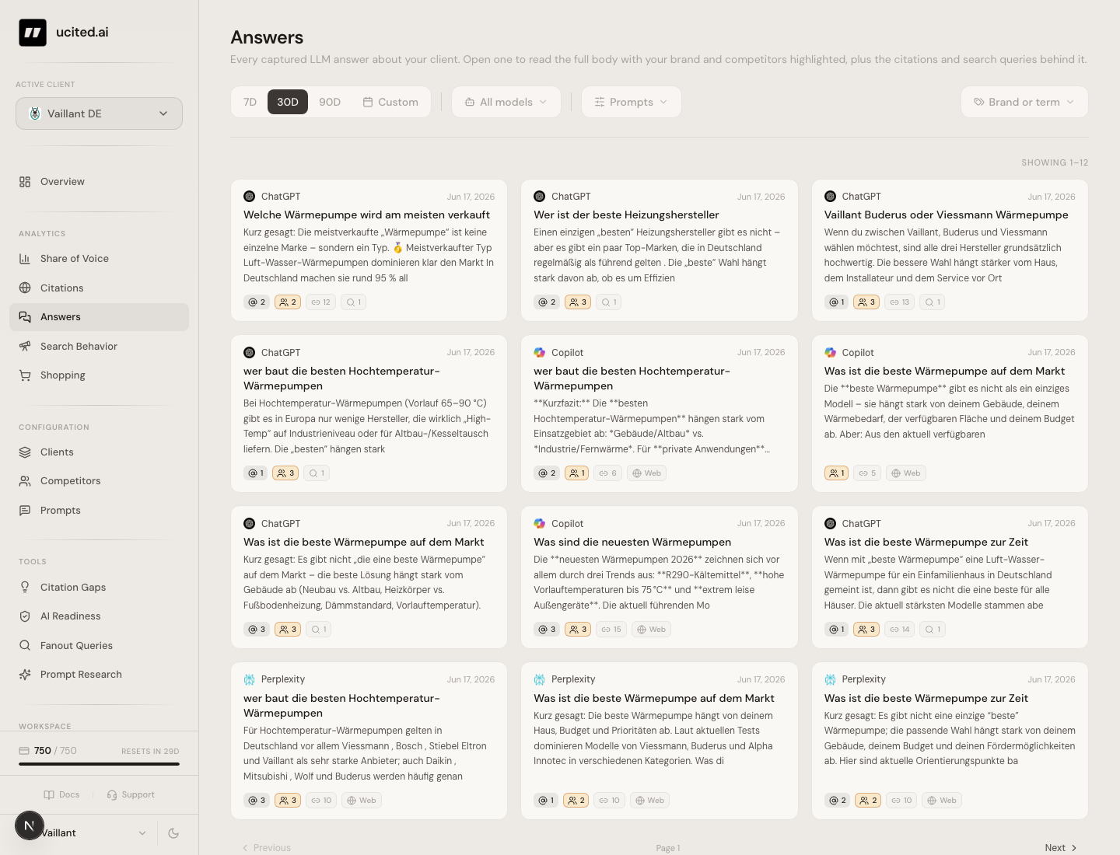Viewport: 1120px width, 855px height.
Task: Click the N user avatar
Action: coord(30,825)
